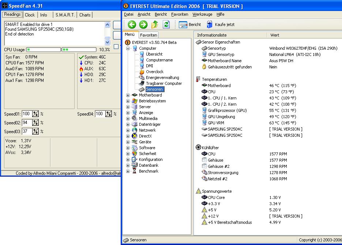
Task: Select the DMI tree item
Action: (149, 66)
